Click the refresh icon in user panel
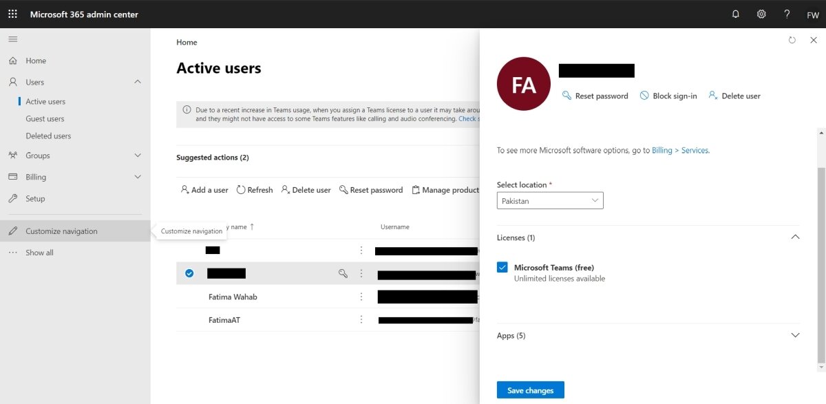 (792, 41)
